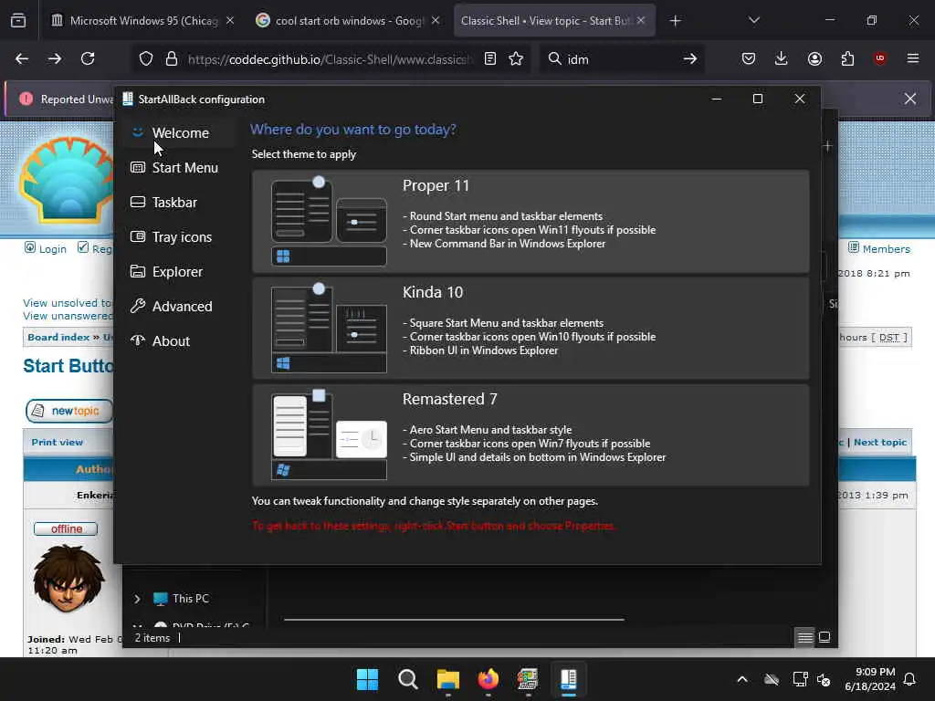Open Firefox View icon
This screenshot has width=935, height=701.
(x=18, y=20)
